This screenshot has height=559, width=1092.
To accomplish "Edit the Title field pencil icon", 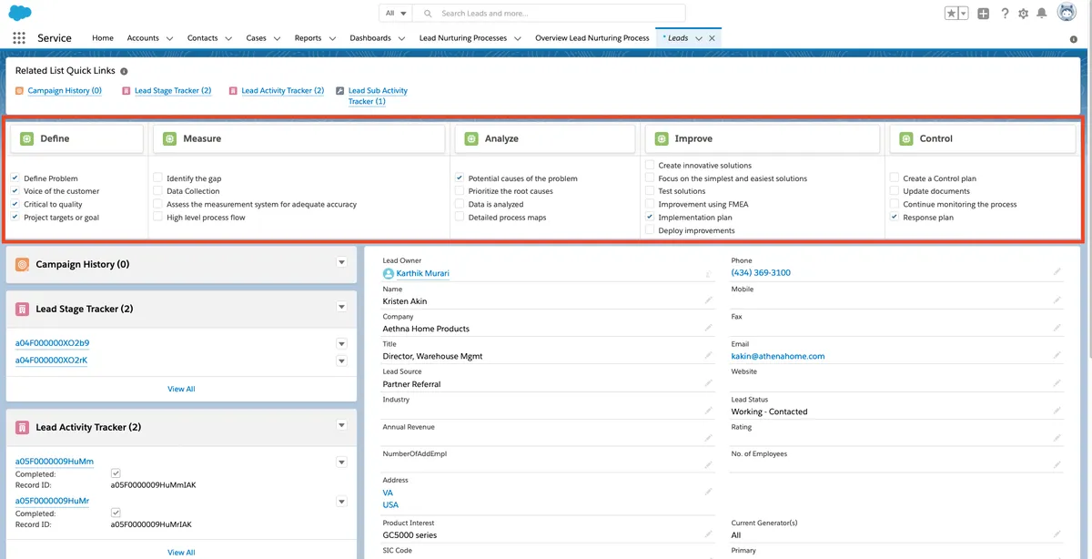I will pos(708,355).
